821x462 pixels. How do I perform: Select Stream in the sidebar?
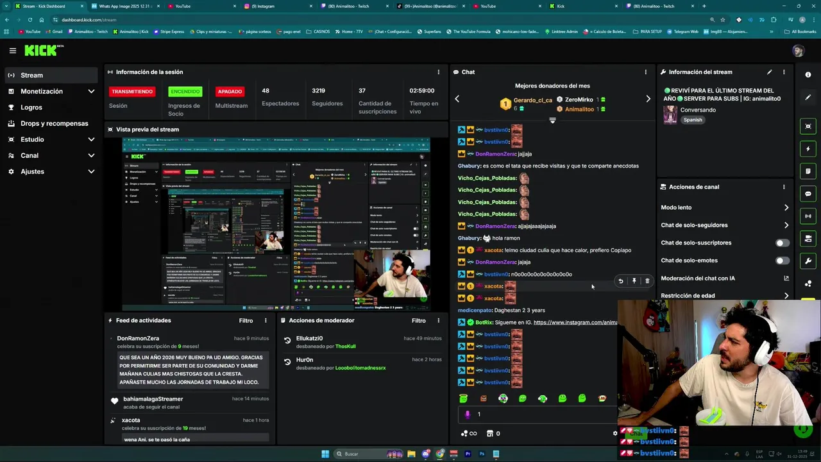click(51, 75)
